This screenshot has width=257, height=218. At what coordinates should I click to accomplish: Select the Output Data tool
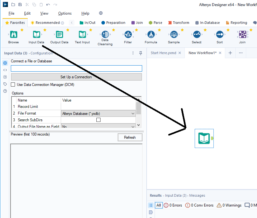[59, 34]
